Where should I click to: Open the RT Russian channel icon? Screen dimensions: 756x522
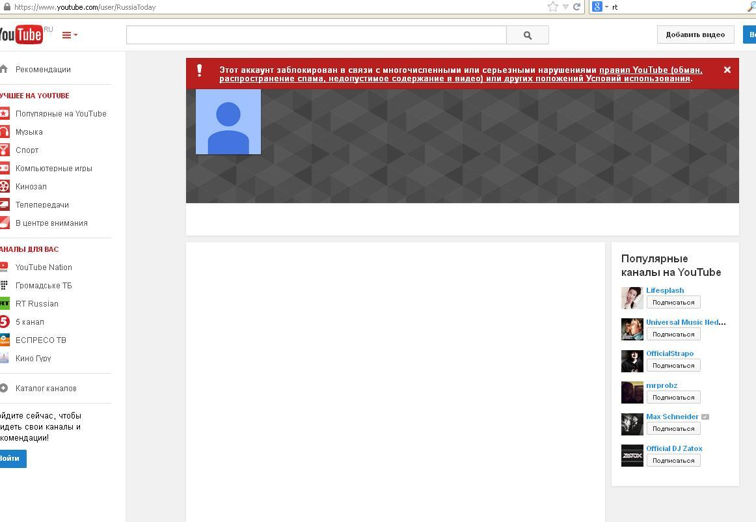(x=5, y=304)
